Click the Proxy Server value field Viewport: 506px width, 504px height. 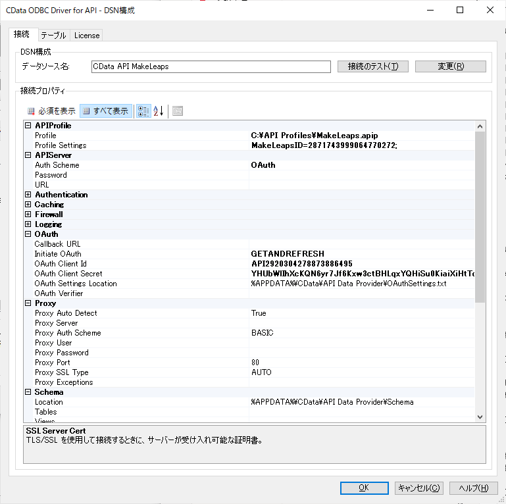361,323
